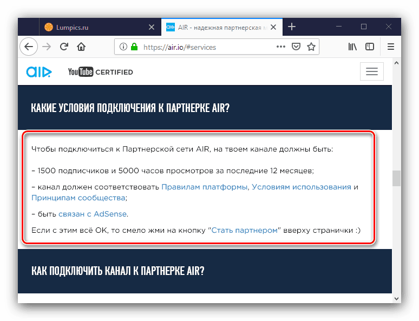
Task: Open the Правилам платформы link
Action: tap(205, 187)
